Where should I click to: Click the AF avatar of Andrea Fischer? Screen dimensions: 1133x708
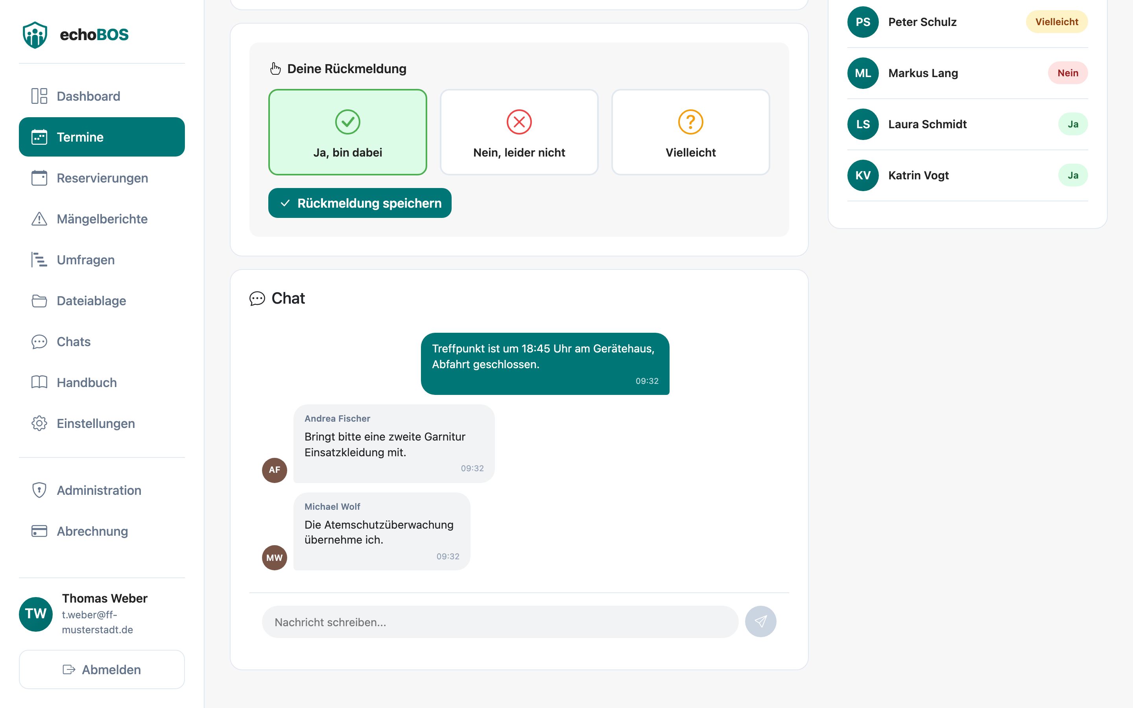[x=274, y=470]
